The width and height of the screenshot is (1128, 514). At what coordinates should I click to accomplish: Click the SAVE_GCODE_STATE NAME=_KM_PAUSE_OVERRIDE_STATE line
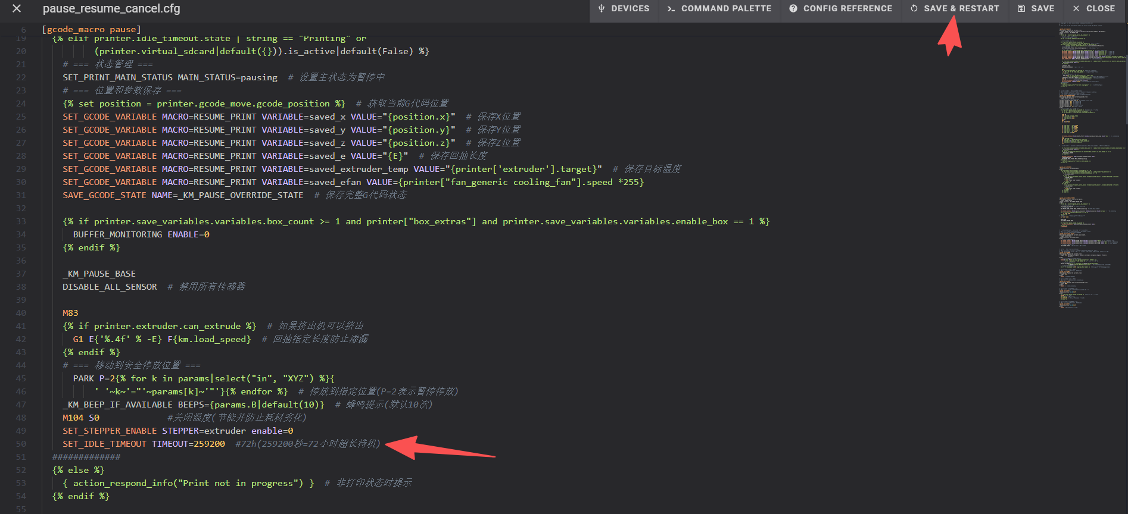tap(183, 195)
